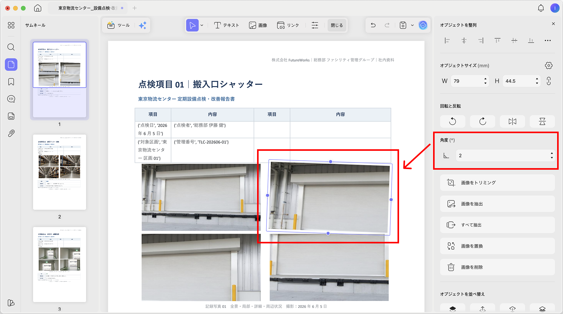The width and height of the screenshot is (563, 314).
Task: Select the rotated shutter image
Action: coord(329,198)
